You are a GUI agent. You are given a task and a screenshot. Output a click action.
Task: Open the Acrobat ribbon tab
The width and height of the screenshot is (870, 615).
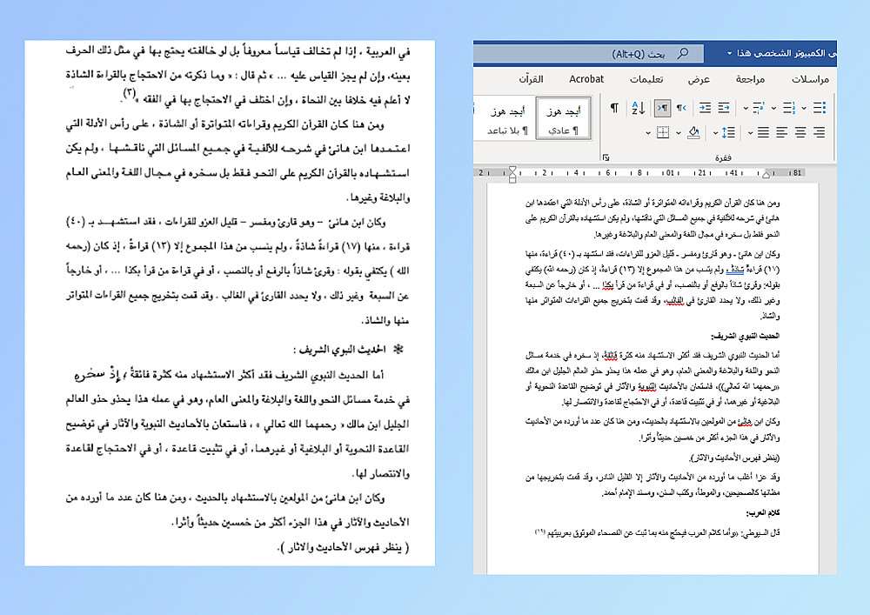[586, 79]
